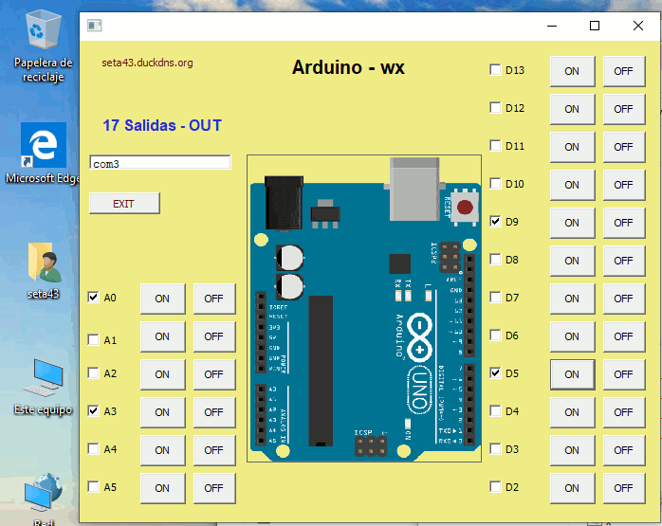Screen dimensions: 662x526
Task: Turn ON pin D10
Action: tap(572, 185)
